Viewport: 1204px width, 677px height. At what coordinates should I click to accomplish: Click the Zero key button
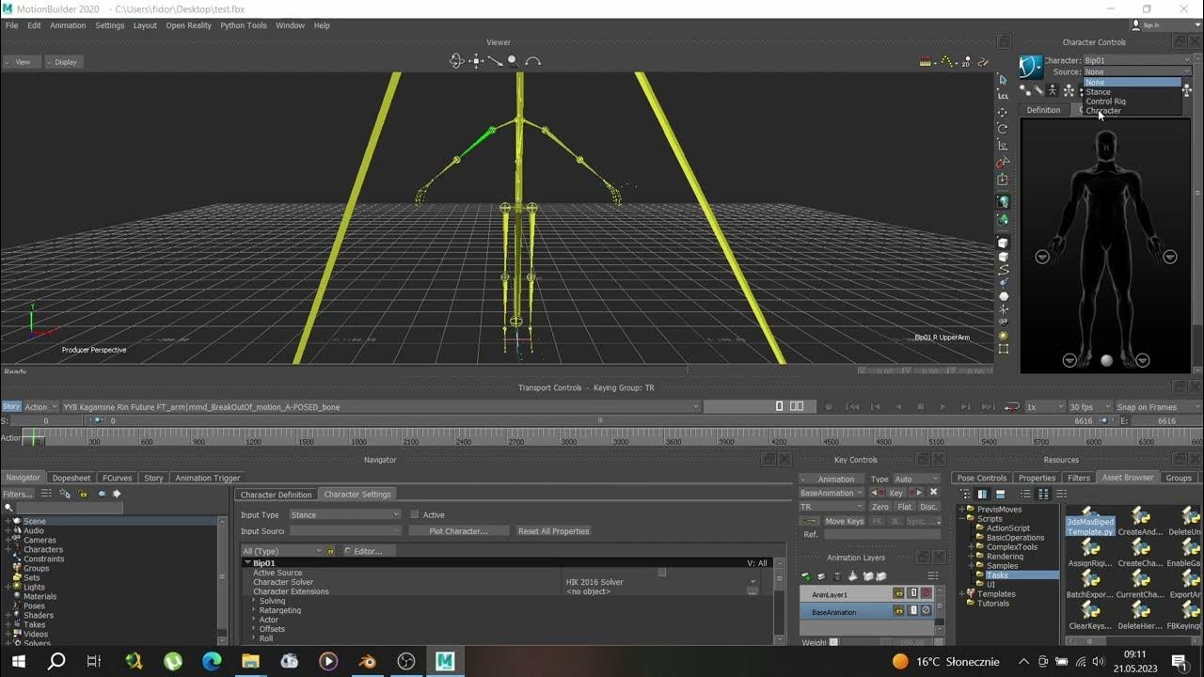(x=879, y=507)
